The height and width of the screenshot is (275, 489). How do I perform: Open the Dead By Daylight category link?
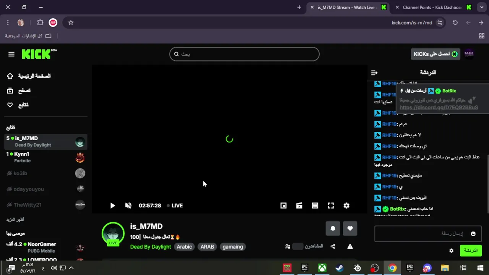[x=151, y=247]
